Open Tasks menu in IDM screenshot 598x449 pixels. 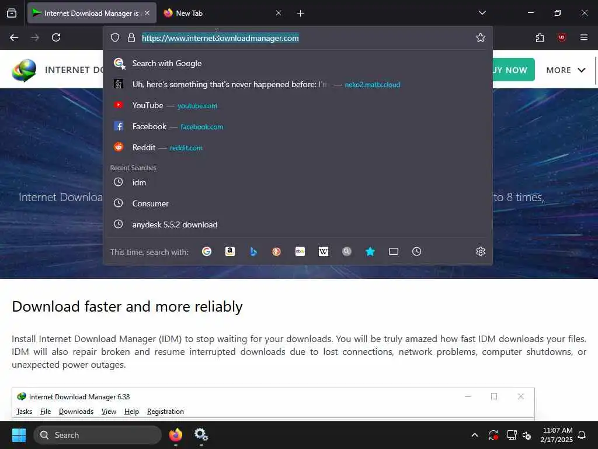point(24,412)
